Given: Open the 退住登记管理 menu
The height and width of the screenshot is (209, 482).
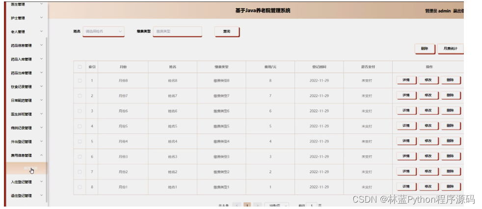Looking at the screenshot, I should (27, 195).
